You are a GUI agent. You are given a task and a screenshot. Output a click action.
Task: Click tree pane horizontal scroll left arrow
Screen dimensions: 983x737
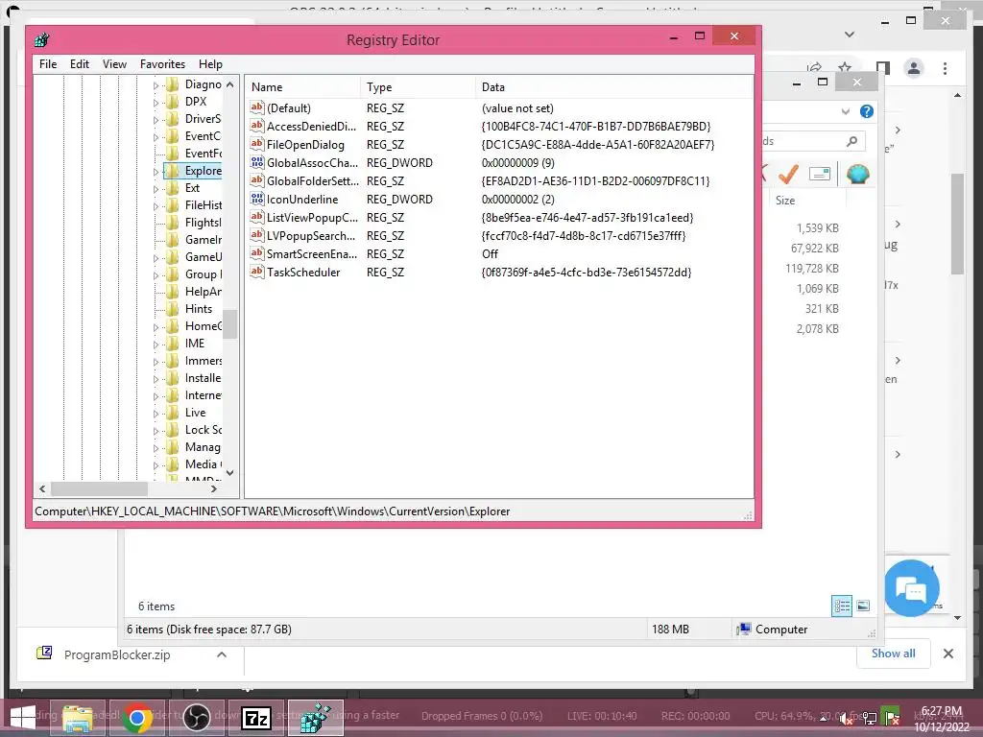pos(42,488)
